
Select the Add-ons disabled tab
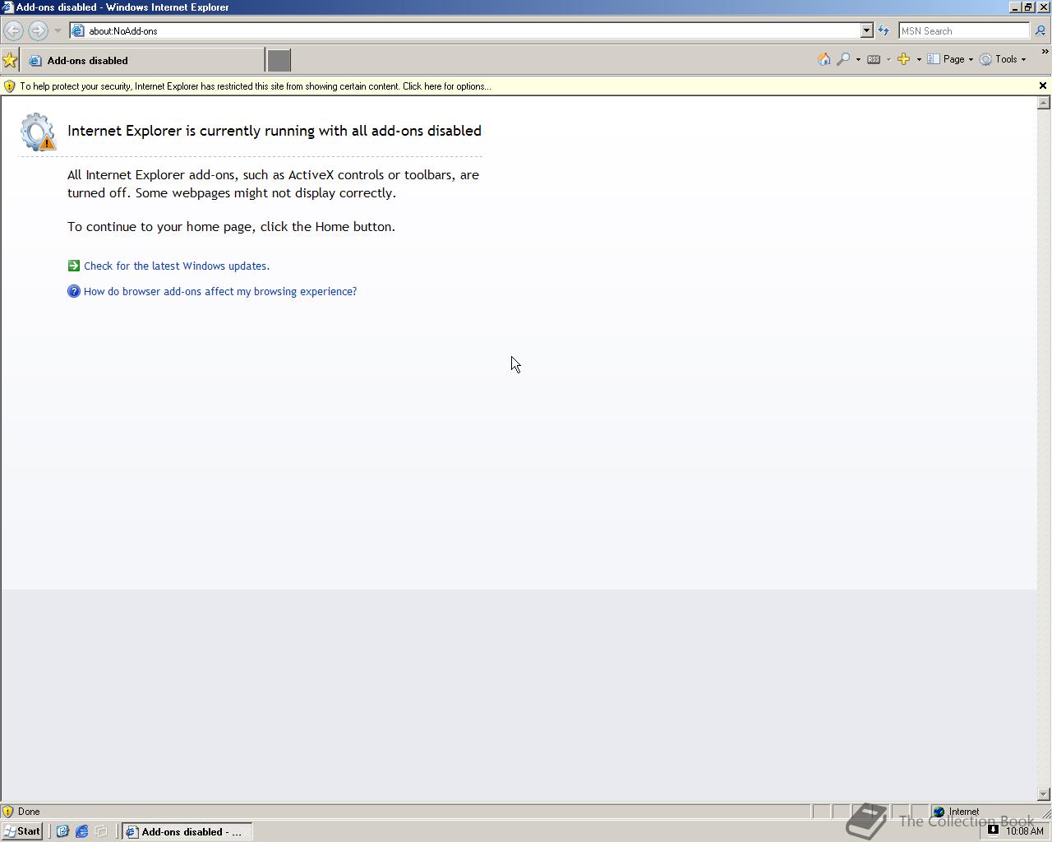coord(144,60)
